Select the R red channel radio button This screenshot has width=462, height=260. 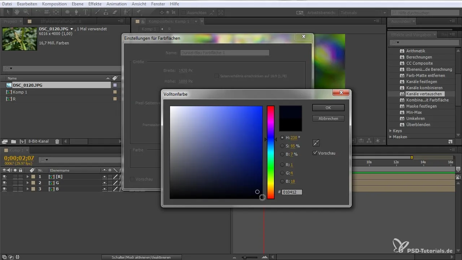click(282, 165)
